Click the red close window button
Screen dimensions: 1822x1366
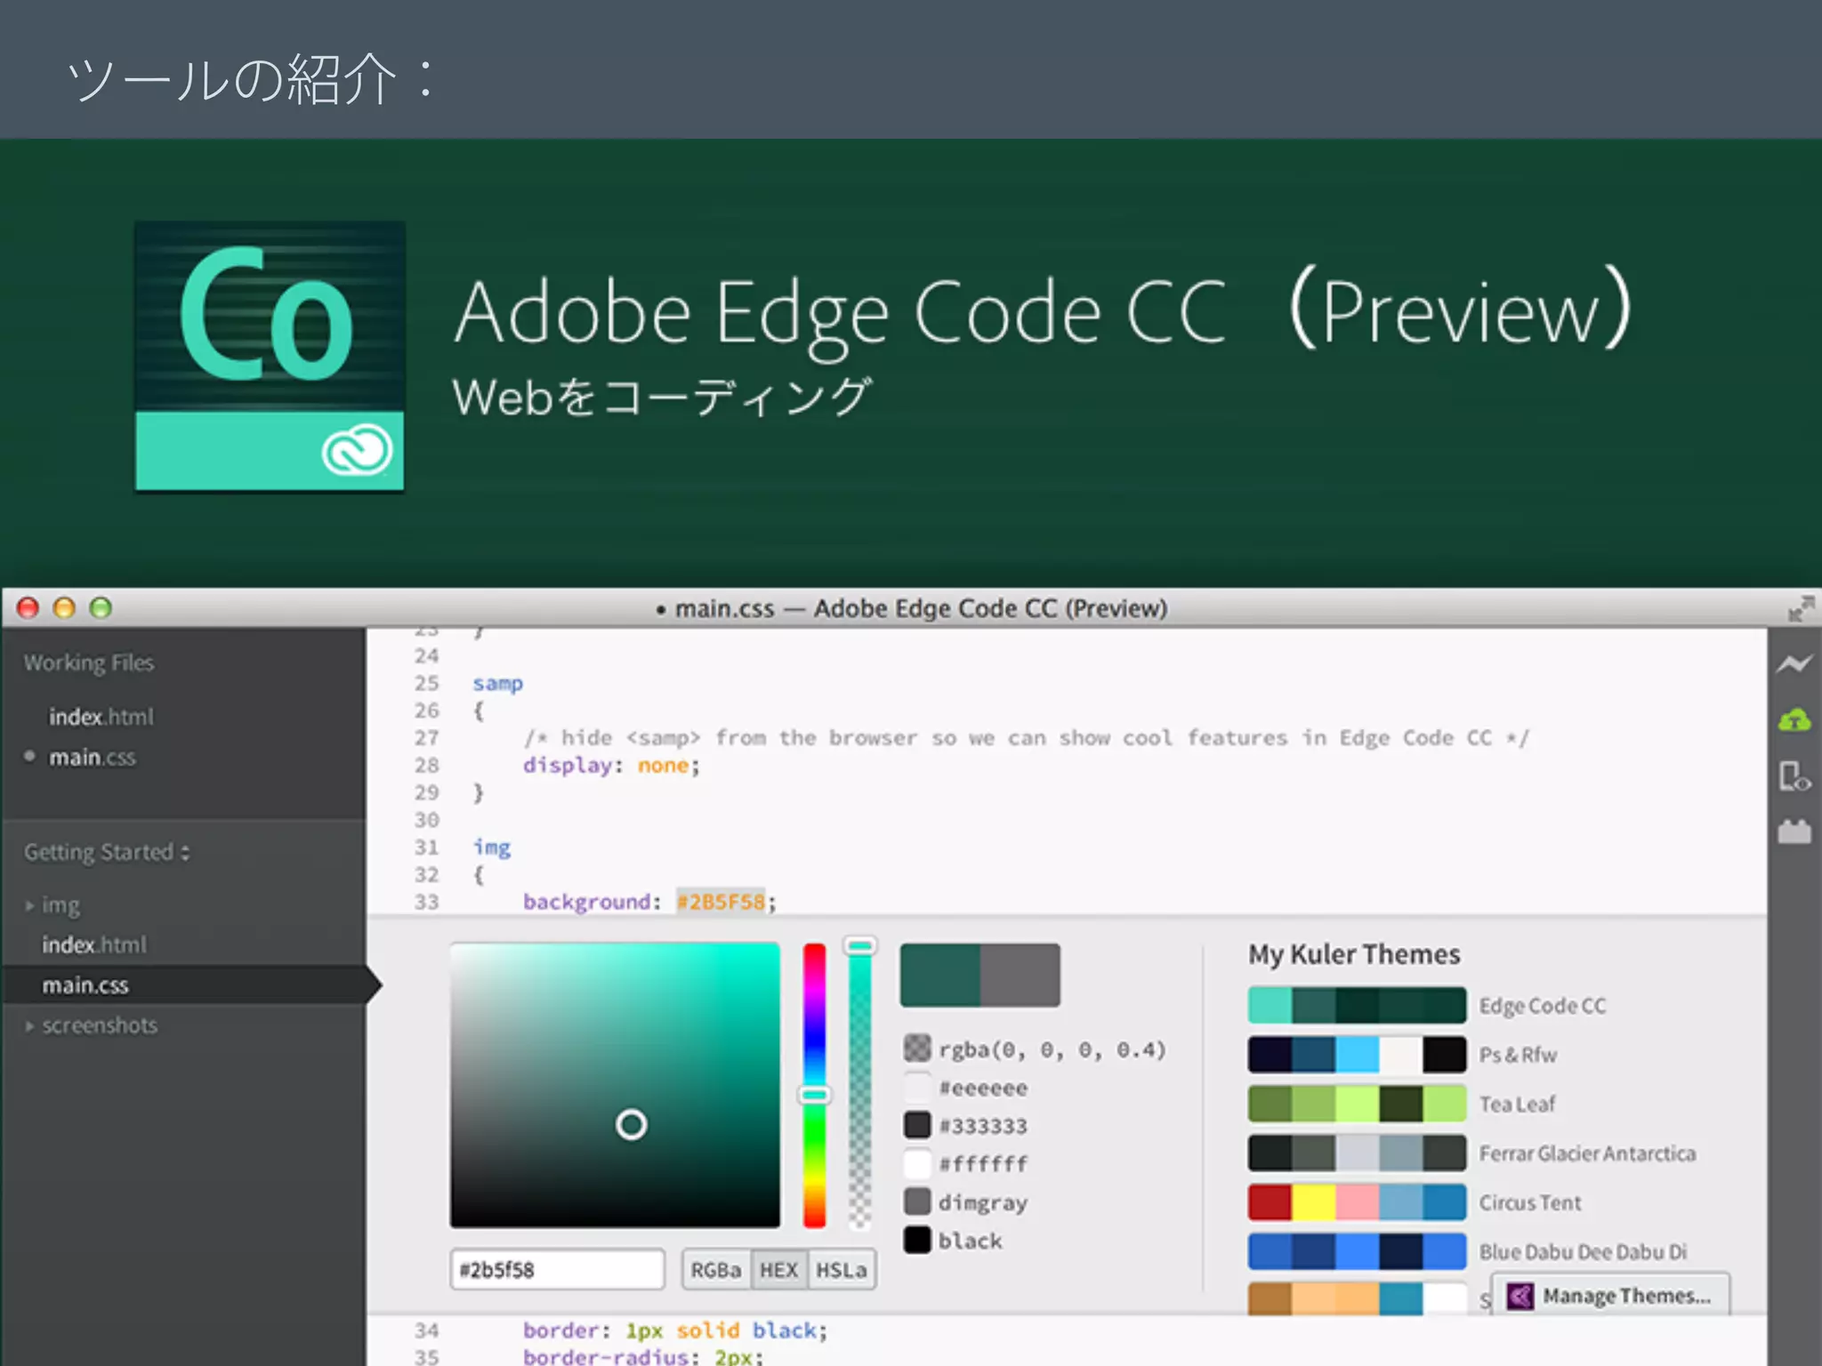[x=28, y=607]
